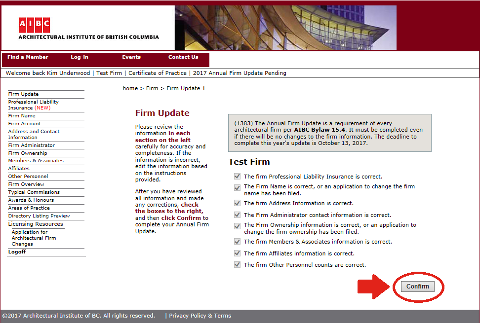
Task: Open Privacy Policy & Terms in the footer
Action: click(200, 316)
